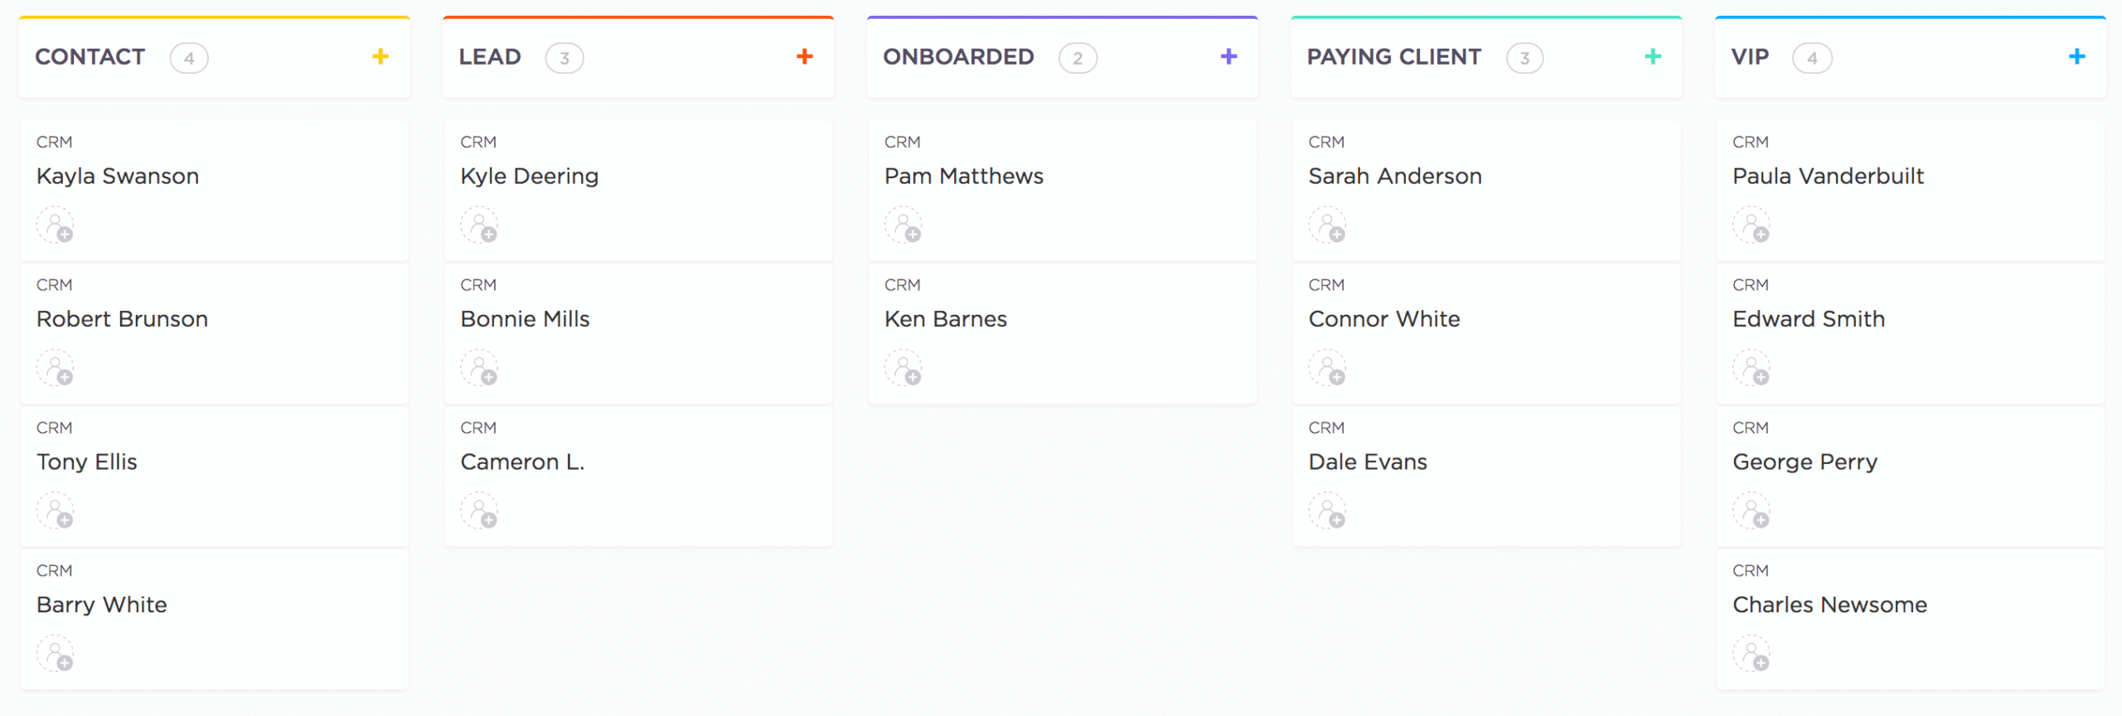Select the Connor White card

pyautogui.click(x=1384, y=319)
